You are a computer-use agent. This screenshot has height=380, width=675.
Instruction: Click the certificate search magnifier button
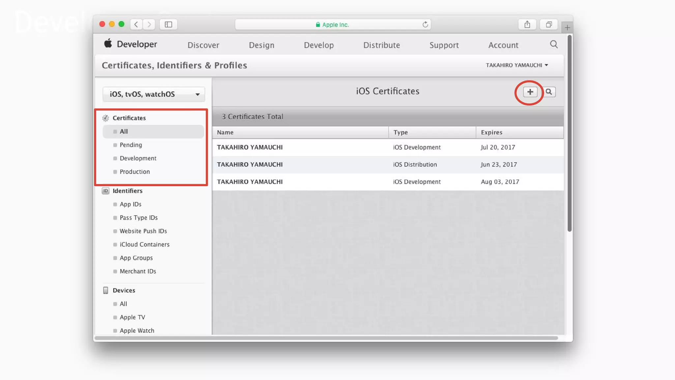click(549, 92)
